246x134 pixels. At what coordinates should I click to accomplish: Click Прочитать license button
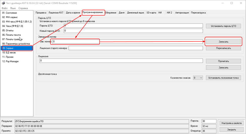tap(223, 61)
